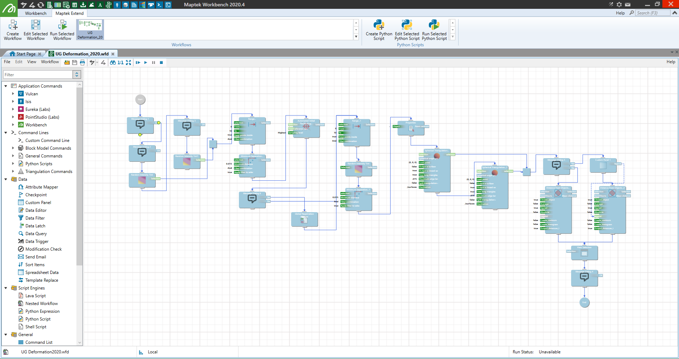Open the Filter combo box dropdown

pos(77,74)
